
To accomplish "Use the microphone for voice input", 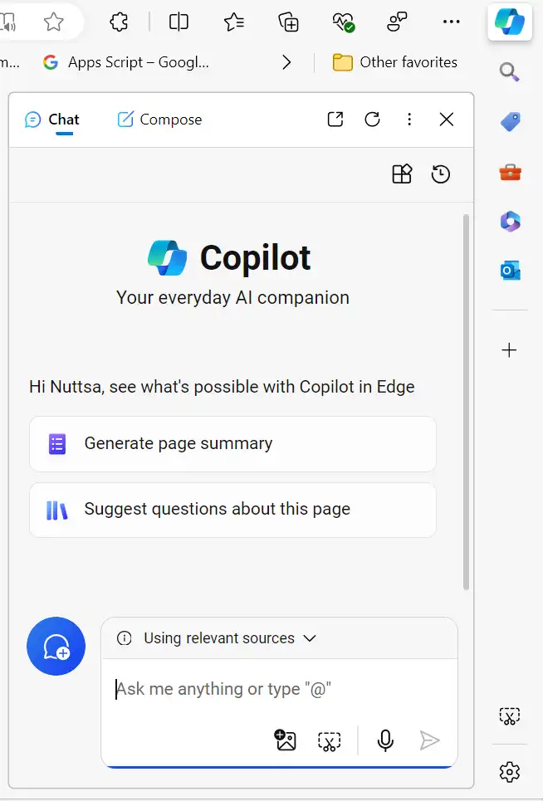I will pyautogui.click(x=385, y=740).
